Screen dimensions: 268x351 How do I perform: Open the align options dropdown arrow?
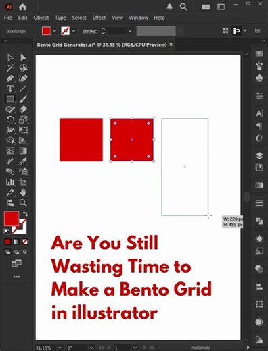[245, 30]
